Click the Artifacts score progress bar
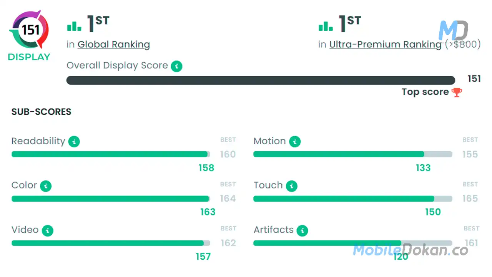The image size is (492, 277). (x=352, y=243)
